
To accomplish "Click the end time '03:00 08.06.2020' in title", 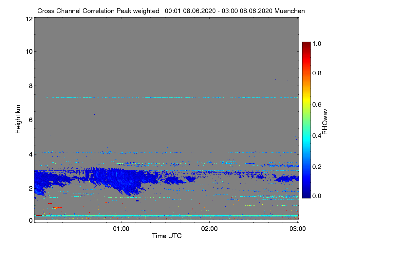I will click(x=247, y=11).
